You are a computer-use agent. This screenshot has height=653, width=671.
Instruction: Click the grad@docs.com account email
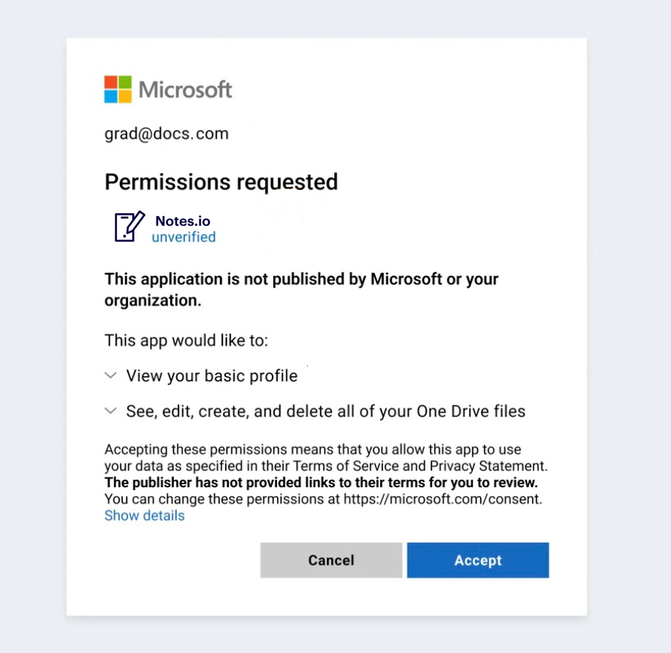(167, 134)
